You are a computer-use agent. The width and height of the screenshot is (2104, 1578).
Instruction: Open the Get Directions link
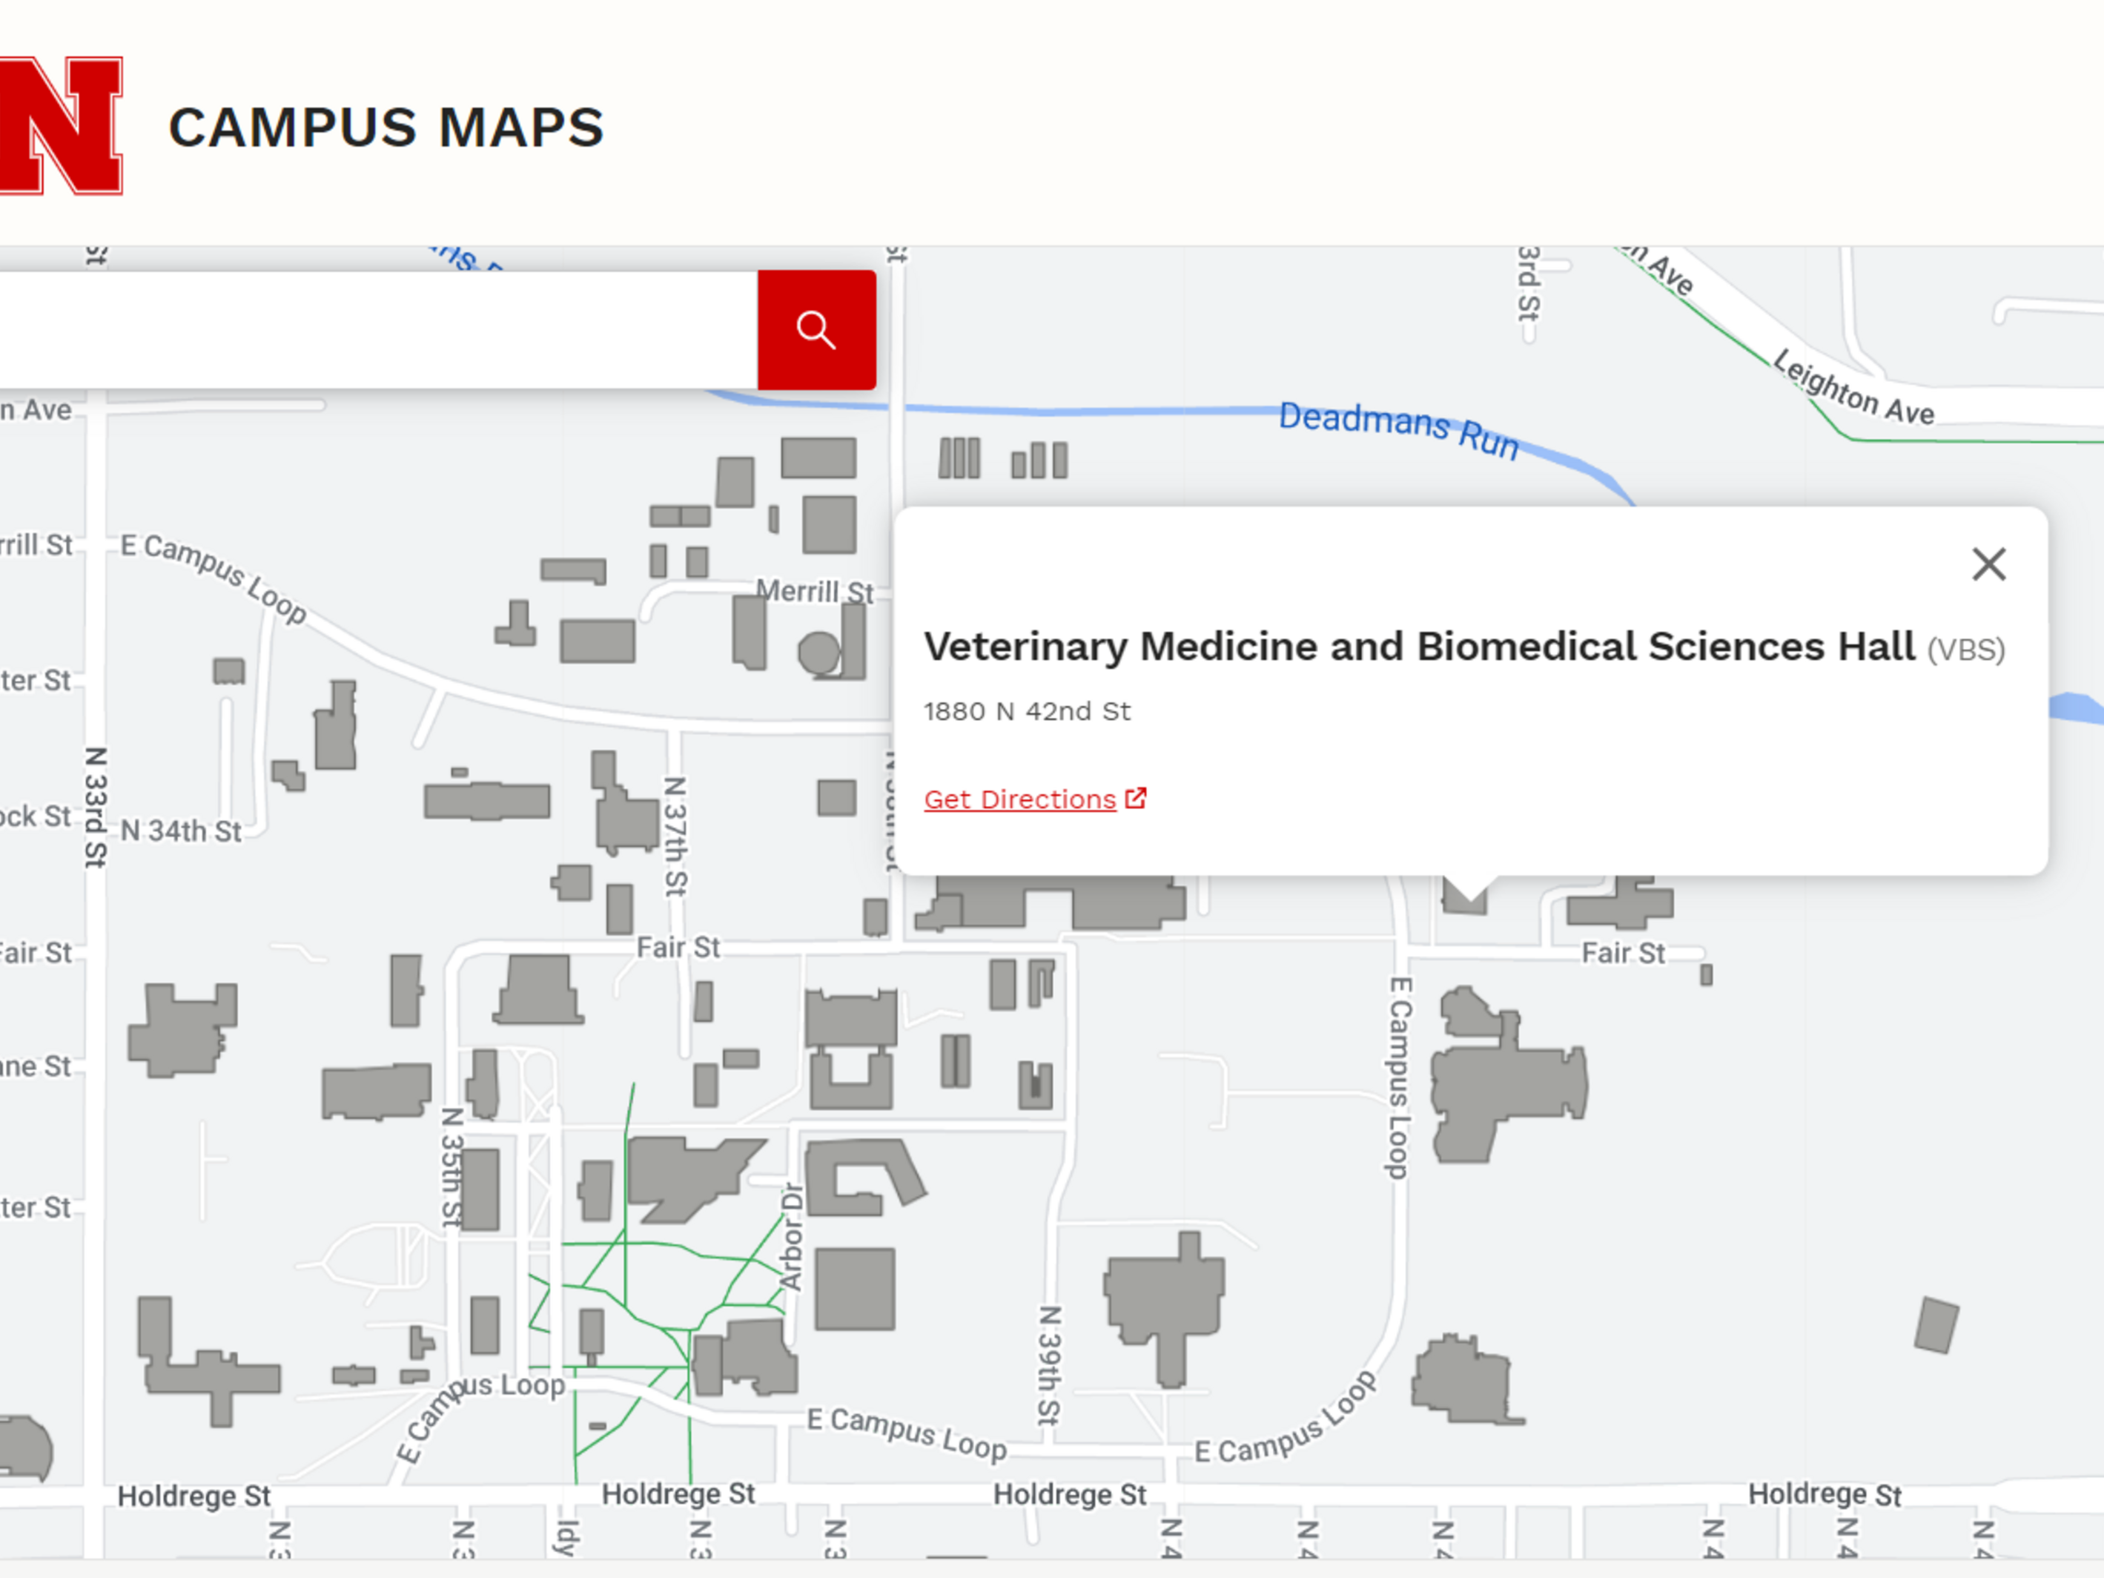click(1019, 799)
